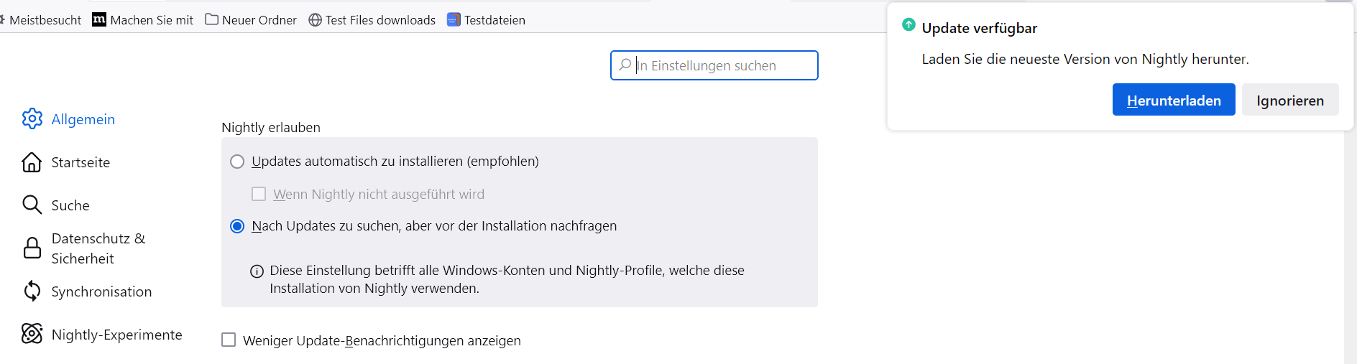The image size is (1357, 364).
Task: Click the Machen Sie mit bookmark icon
Action: pyautogui.click(x=99, y=19)
